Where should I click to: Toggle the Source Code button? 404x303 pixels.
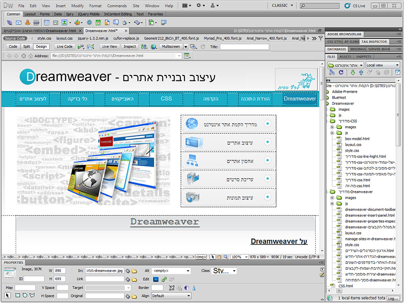pos(15,39)
